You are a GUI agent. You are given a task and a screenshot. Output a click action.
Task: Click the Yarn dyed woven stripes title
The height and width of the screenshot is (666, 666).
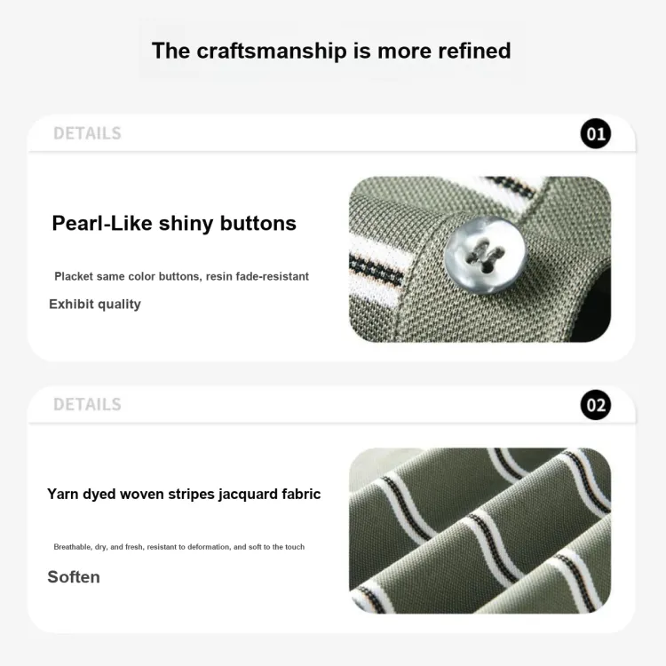[184, 495]
